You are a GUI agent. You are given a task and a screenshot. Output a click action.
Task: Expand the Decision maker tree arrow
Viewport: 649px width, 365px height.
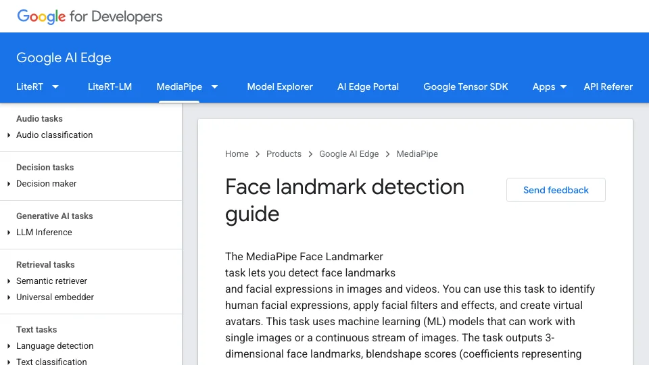pyautogui.click(x=9, y=184)
